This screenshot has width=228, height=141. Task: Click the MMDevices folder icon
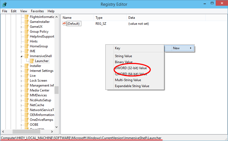coord(27,95)
